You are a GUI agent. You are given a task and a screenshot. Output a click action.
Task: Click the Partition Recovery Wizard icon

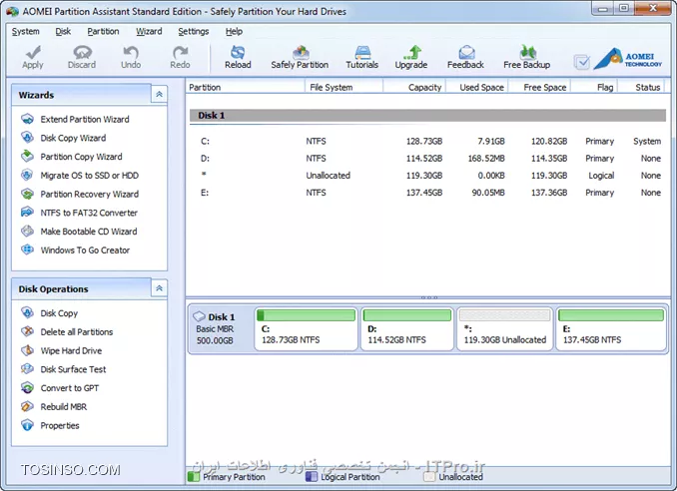point(27,194)
